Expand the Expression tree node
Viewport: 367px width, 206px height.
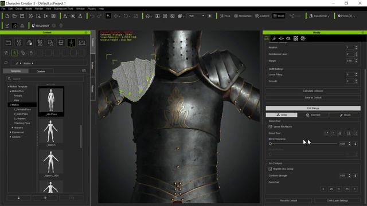coord(10,132)
